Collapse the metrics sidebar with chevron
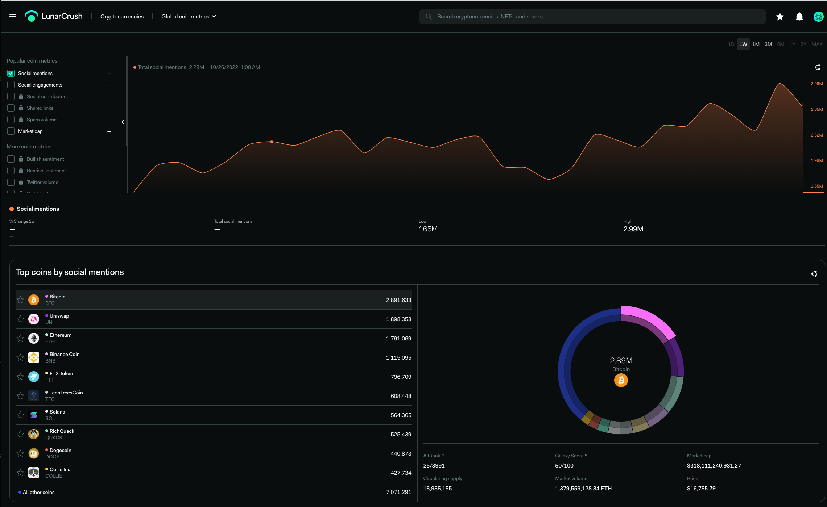 click(123, 122)
